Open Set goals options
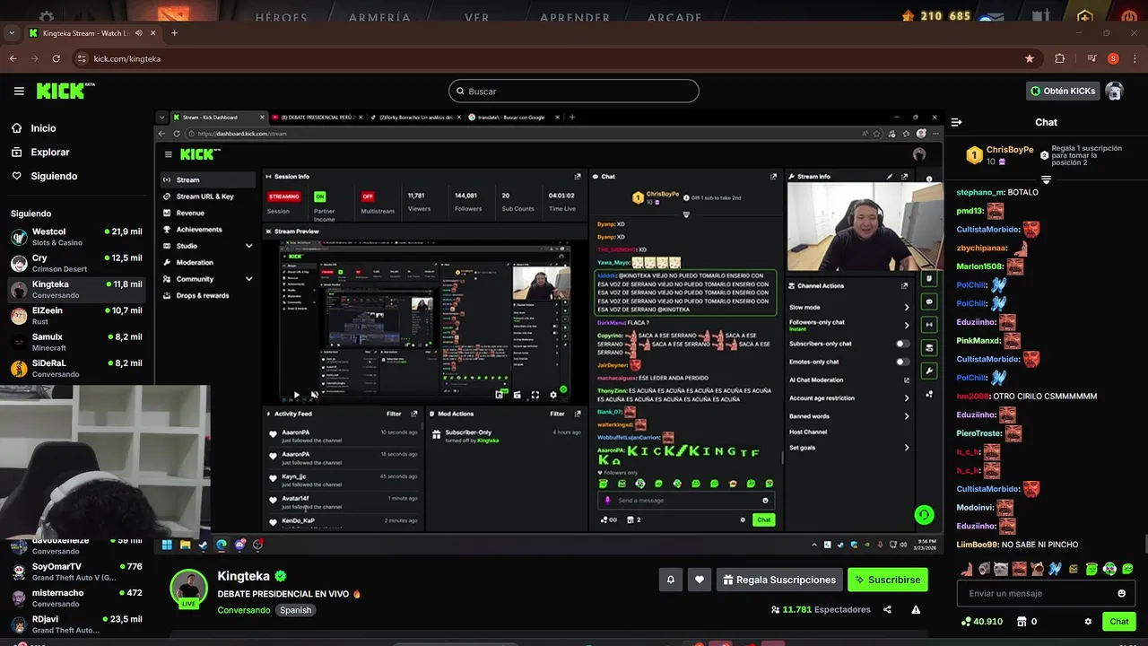This screenshot has height=646, width=1148. click(848, 448)
